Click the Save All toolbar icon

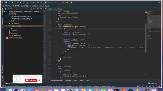tap(6, 3)
